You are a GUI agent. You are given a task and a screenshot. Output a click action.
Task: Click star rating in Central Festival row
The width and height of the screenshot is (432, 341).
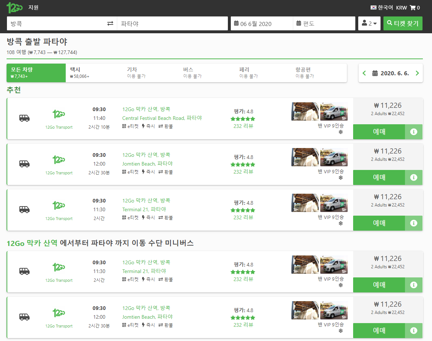(243, 119)
